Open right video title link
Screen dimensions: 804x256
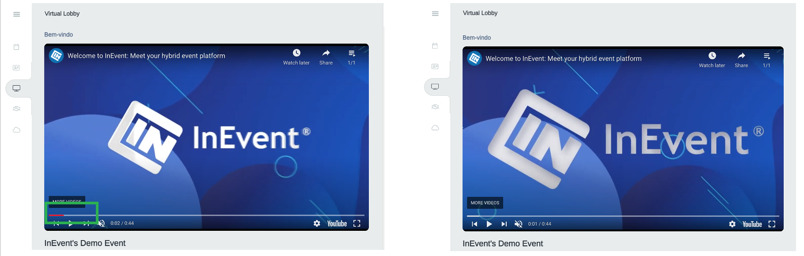[x=564, y=58]
